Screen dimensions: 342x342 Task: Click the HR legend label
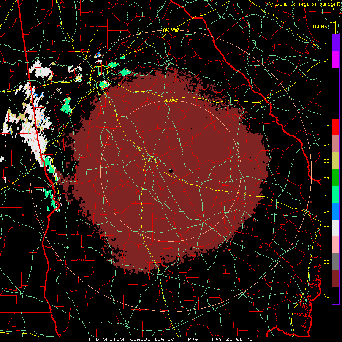click(326, 178)
